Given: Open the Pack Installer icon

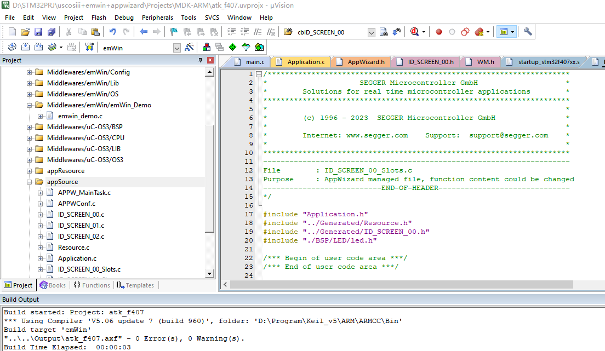Looking at the screenshot, I should tap(259, 47).
